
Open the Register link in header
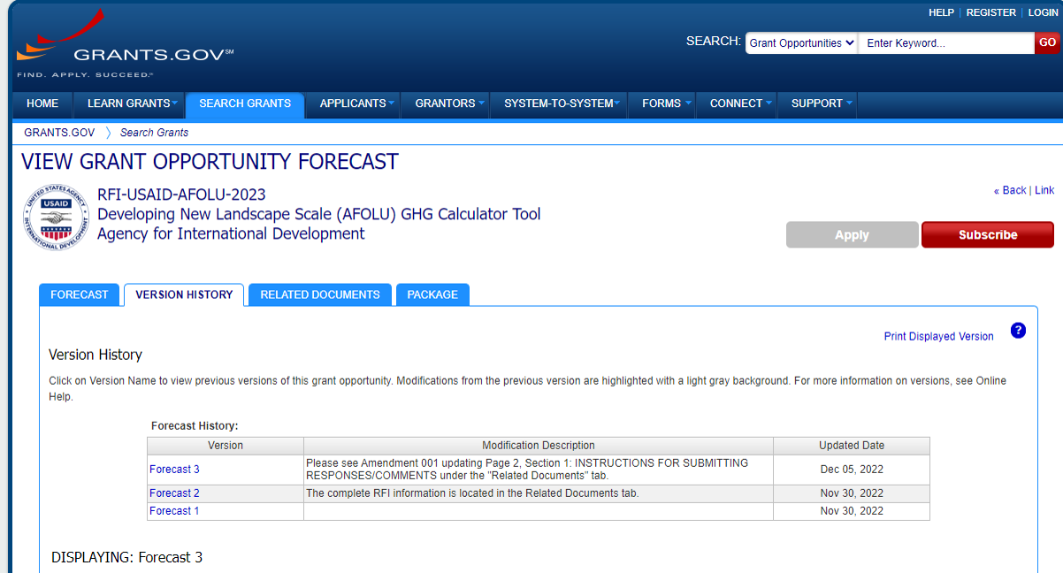(990, 12)
